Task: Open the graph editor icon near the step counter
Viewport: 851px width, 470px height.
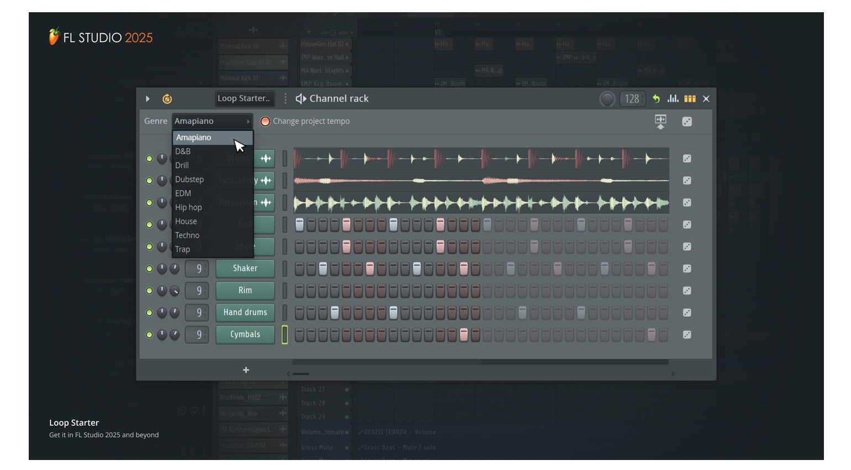Action: click(673, 98)
